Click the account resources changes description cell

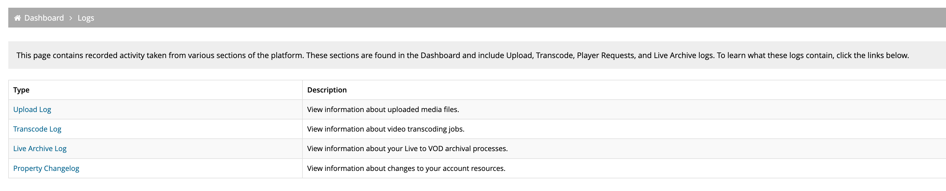click(624, 168)
